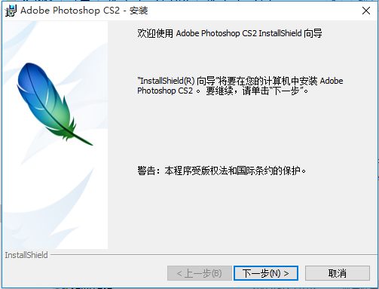Click the greyed-out 上一步(B) back button
This screenshot has width=379, height=289.
[200, 273]
